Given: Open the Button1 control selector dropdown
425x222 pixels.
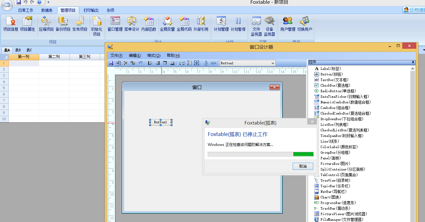Looking at the screenshot, I should point(273,63).
